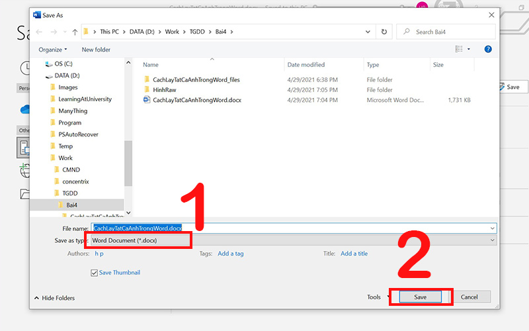The width and height of the screenshot is (529, 331).
Task: Open concentrix folder in tree
Action: [71, 181]
